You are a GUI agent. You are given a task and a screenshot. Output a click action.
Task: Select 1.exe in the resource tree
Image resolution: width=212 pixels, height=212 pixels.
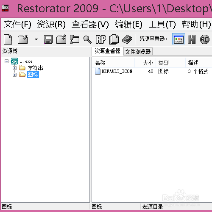click(x=26, y=61)
